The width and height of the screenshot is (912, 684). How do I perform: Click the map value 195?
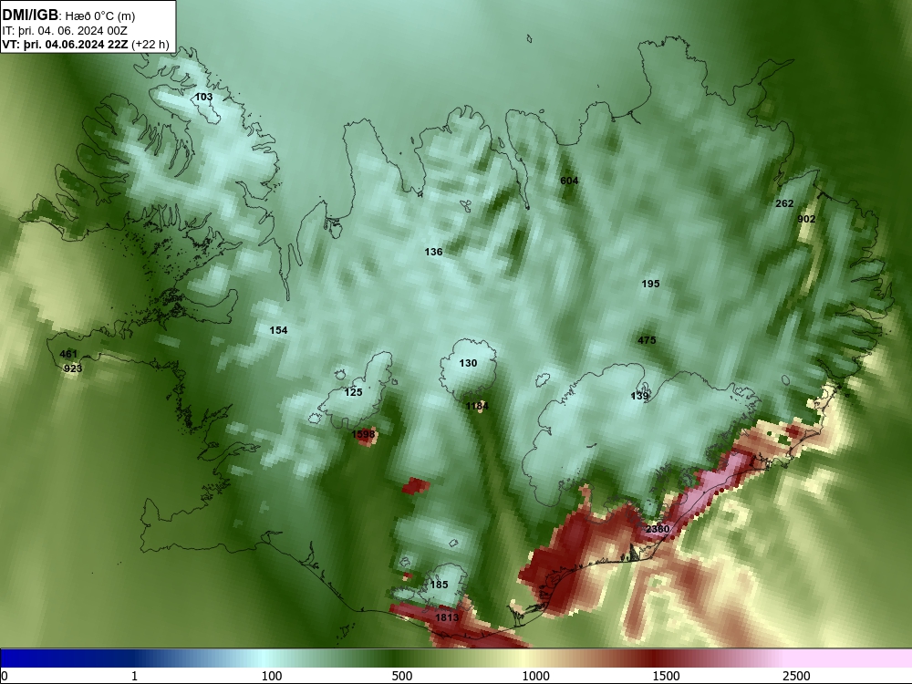[x=651, y=284]
